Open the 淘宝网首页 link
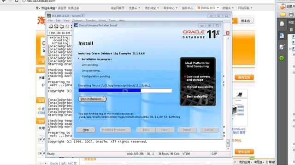Viewport: 295px width, 165px height. click(x=118, y=8)
